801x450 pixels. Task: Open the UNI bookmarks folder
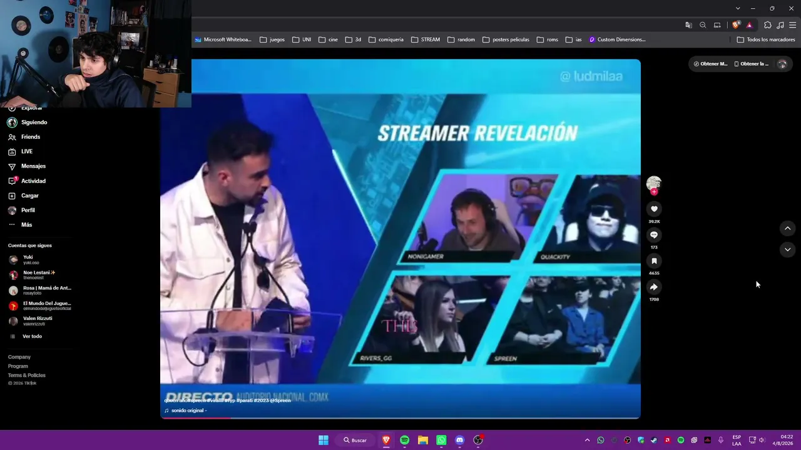point(302,39)
